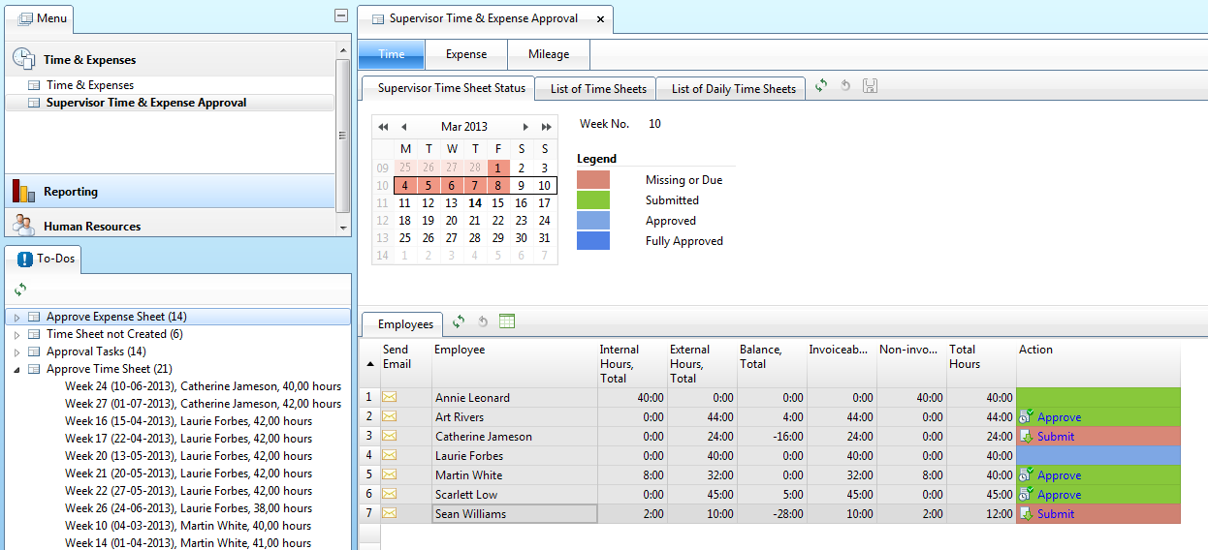This screenshot has height=550, width=1208.
Task: Open Human Resources menu section
Action: tap(91, 227)
